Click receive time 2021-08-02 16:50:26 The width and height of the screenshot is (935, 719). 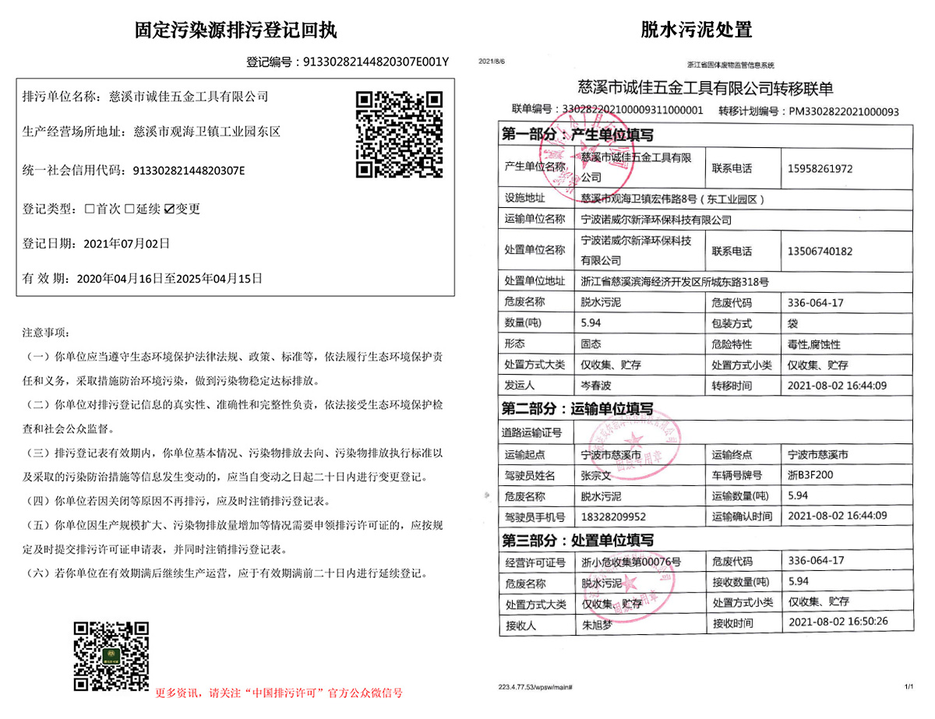click(x=838, y=622)
